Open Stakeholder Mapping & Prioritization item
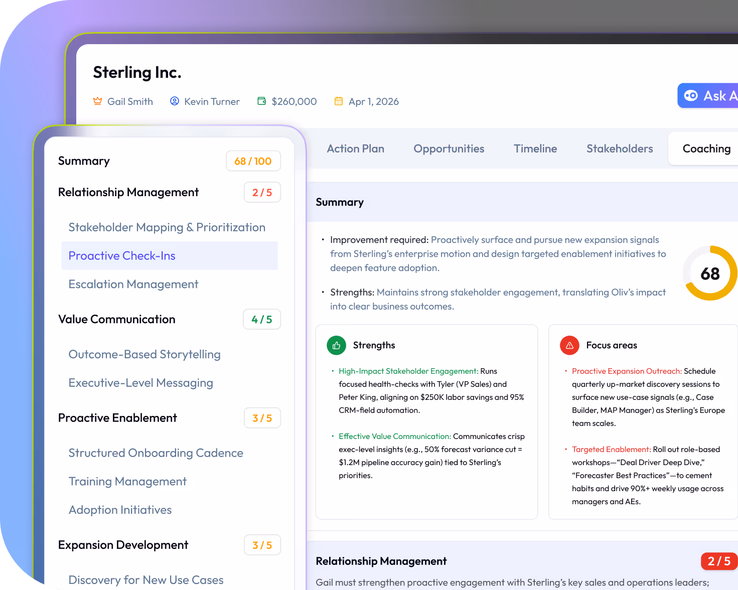The image size is (738, 590). pyautogui.click(x=167, y=227)
